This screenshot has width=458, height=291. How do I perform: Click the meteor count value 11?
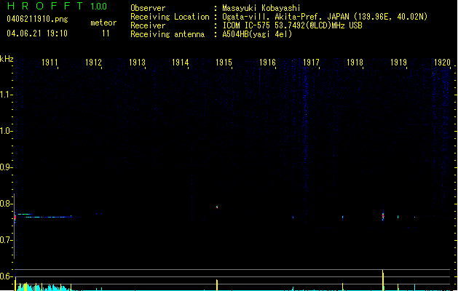pos(106,33)
